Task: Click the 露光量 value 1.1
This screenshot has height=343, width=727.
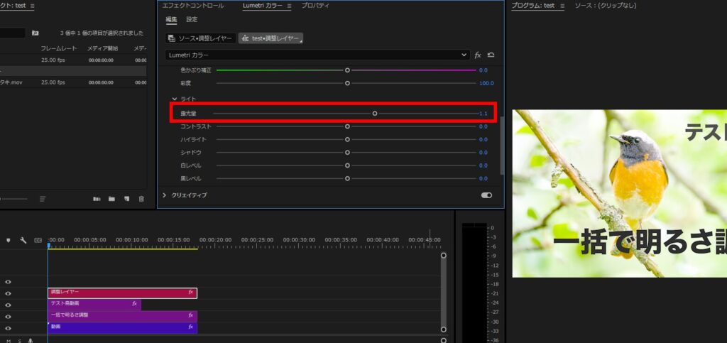Action: (483, 114)
